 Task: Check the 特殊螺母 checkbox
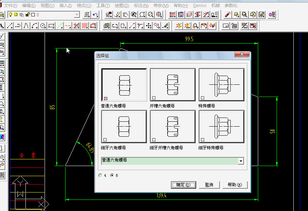click(202, 98)
